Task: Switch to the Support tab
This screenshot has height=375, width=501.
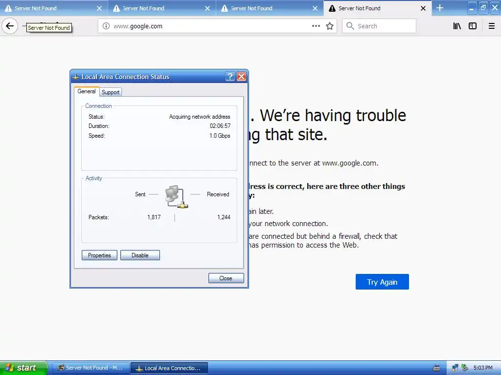Action: coord(111,92)
